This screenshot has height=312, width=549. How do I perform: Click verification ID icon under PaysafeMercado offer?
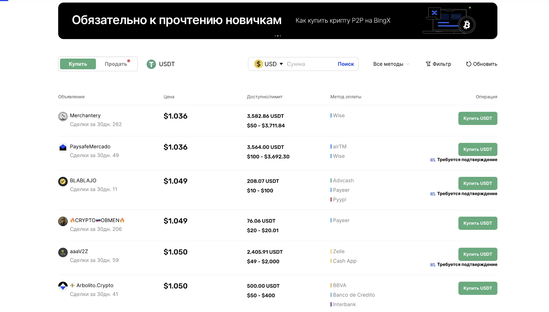pos(433,160)
